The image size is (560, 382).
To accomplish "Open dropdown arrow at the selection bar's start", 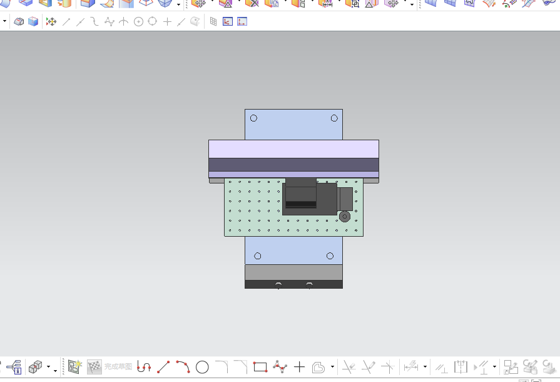I will click(4, 21).
